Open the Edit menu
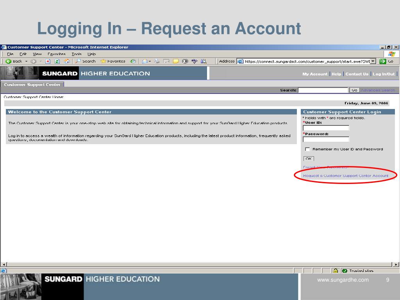Image resolution: width=400 pixels, height=300 pixels. point(23,54)
